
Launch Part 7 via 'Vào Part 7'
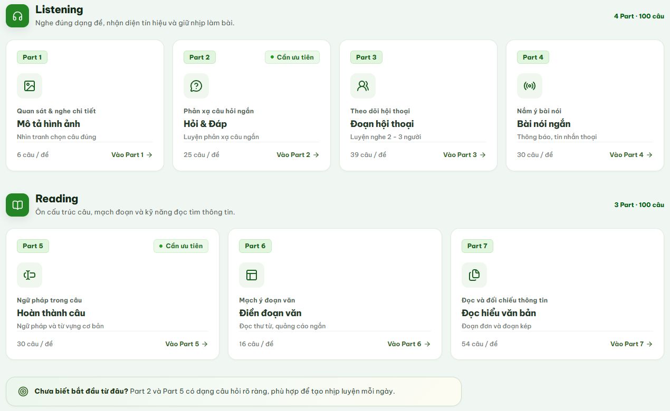(x=631, y=344)
